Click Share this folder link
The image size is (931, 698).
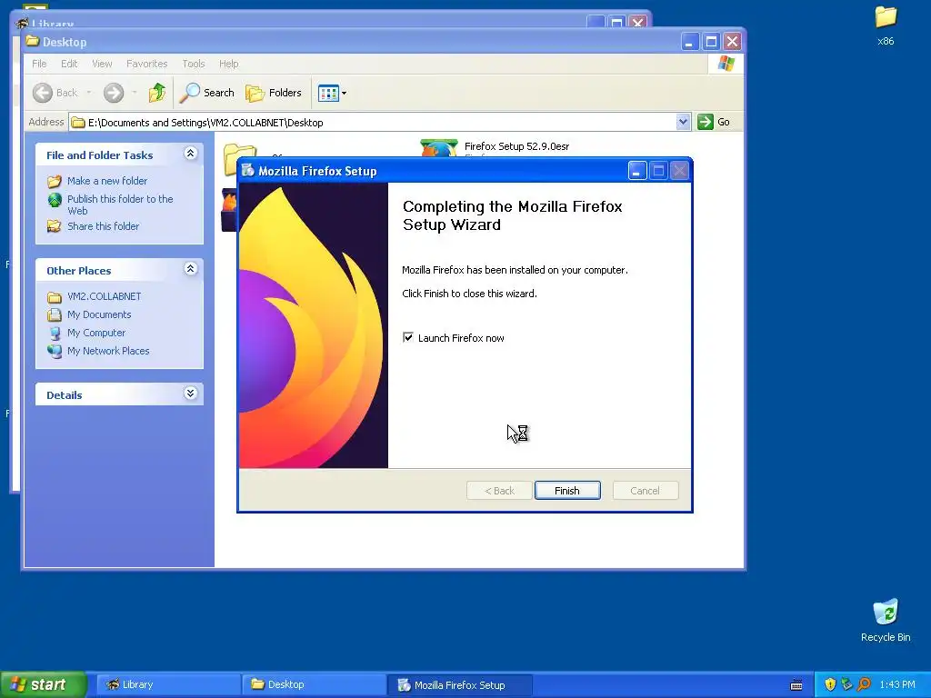click(104, 226)
